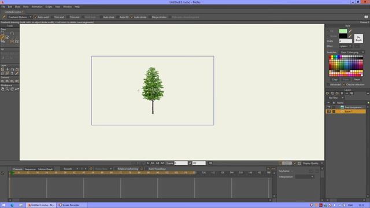
Task: Select the Rotate Workspace tool
Action: 12,89
